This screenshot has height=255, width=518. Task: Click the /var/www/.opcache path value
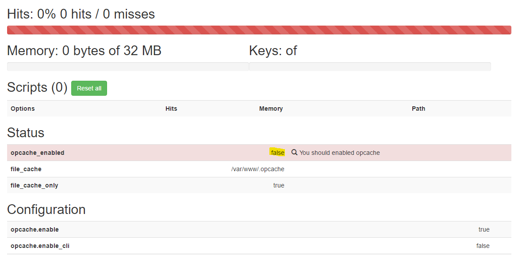point(257,169)
